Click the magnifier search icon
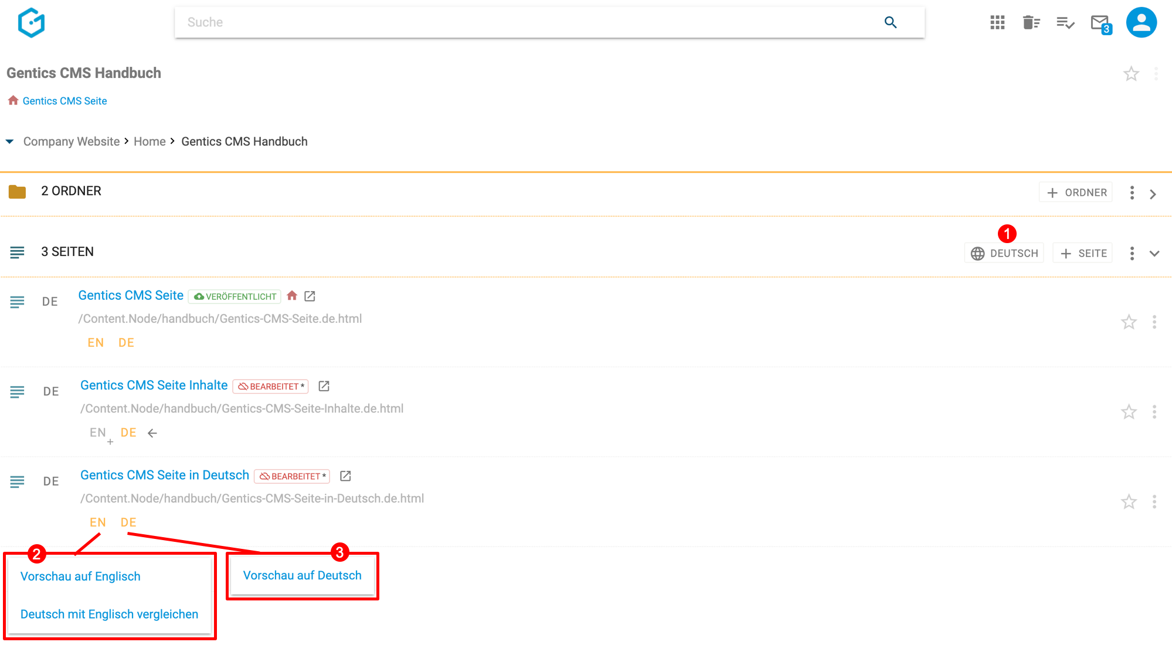Viewport: 1172px width, 659px height. [x=891, y=22]
